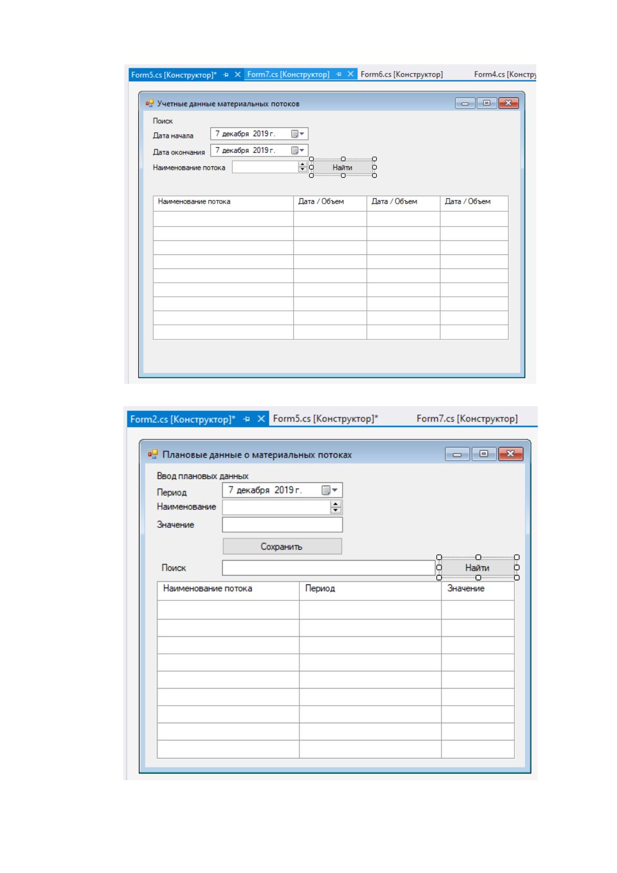Click form icon in Плановые данные title bar
Screen dimensions: 617x873
point(152,454)
